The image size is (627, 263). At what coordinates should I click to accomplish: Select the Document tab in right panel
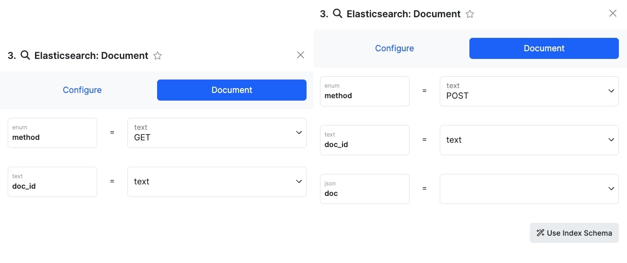point(544,48)
